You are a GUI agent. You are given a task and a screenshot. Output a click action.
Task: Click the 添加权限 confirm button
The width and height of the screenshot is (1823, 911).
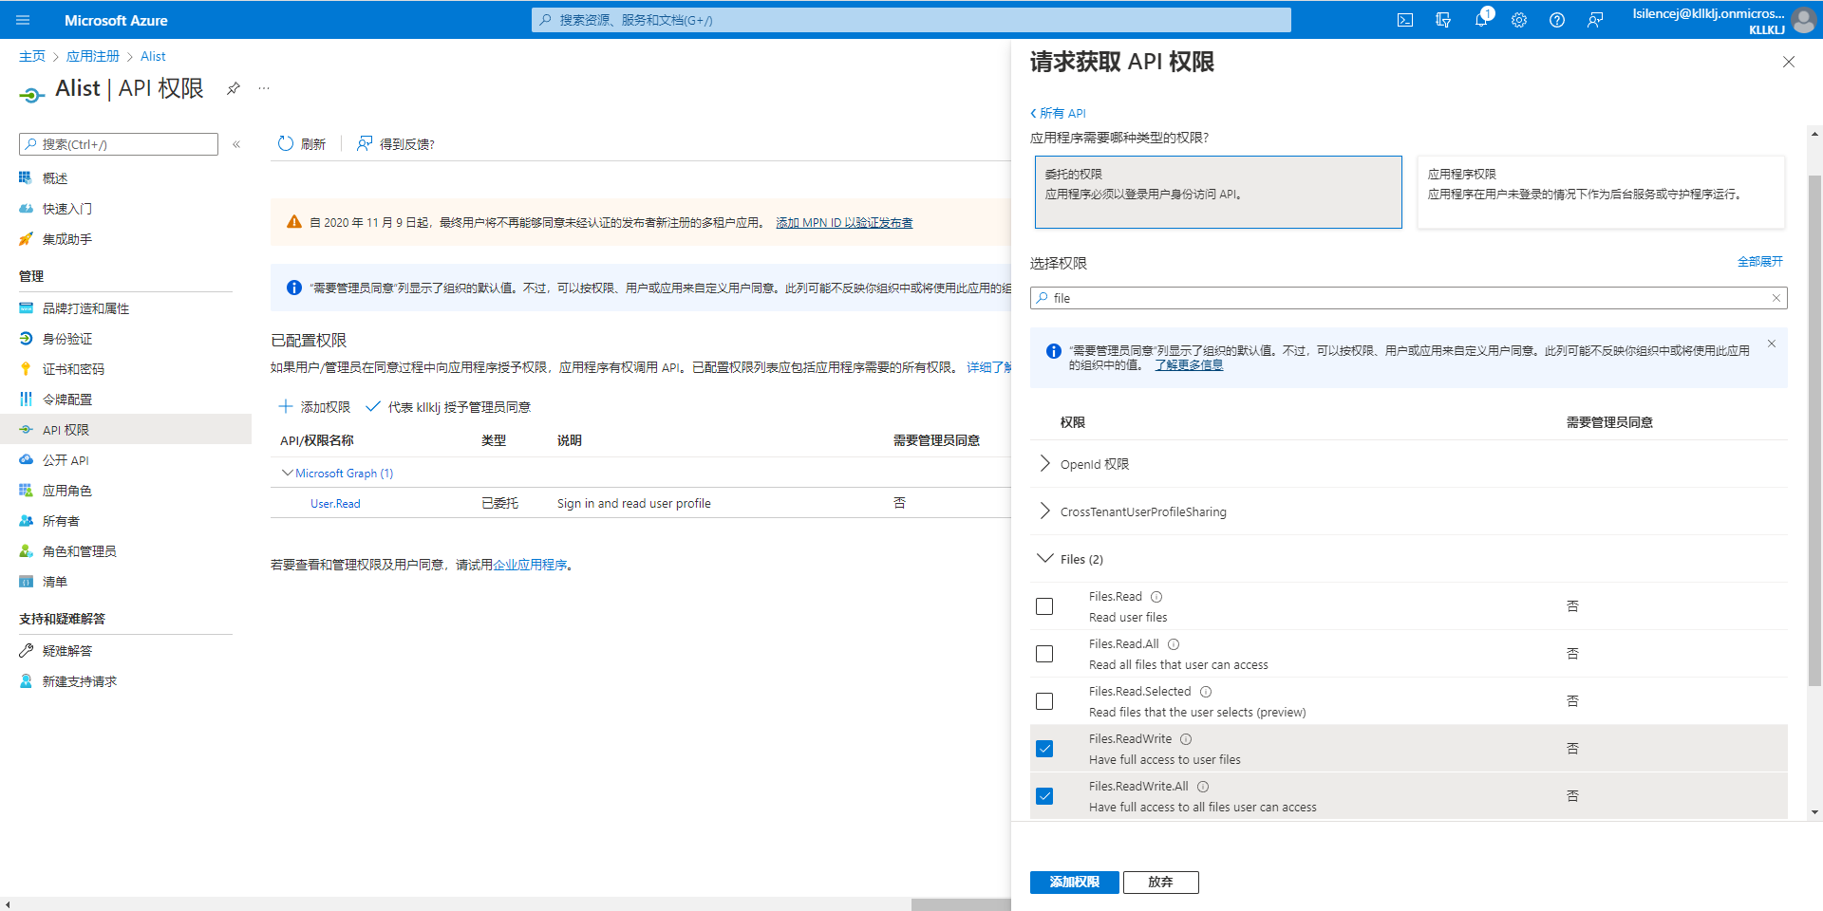pyautogui.click(x=1074, y=883)
